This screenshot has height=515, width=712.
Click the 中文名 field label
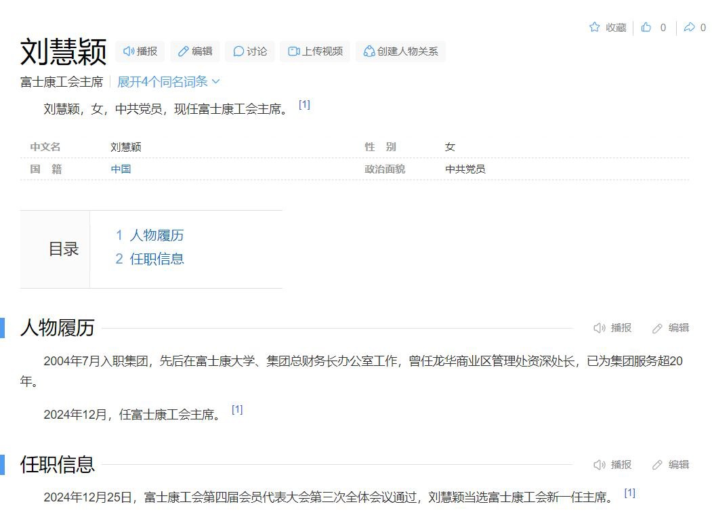45,146
